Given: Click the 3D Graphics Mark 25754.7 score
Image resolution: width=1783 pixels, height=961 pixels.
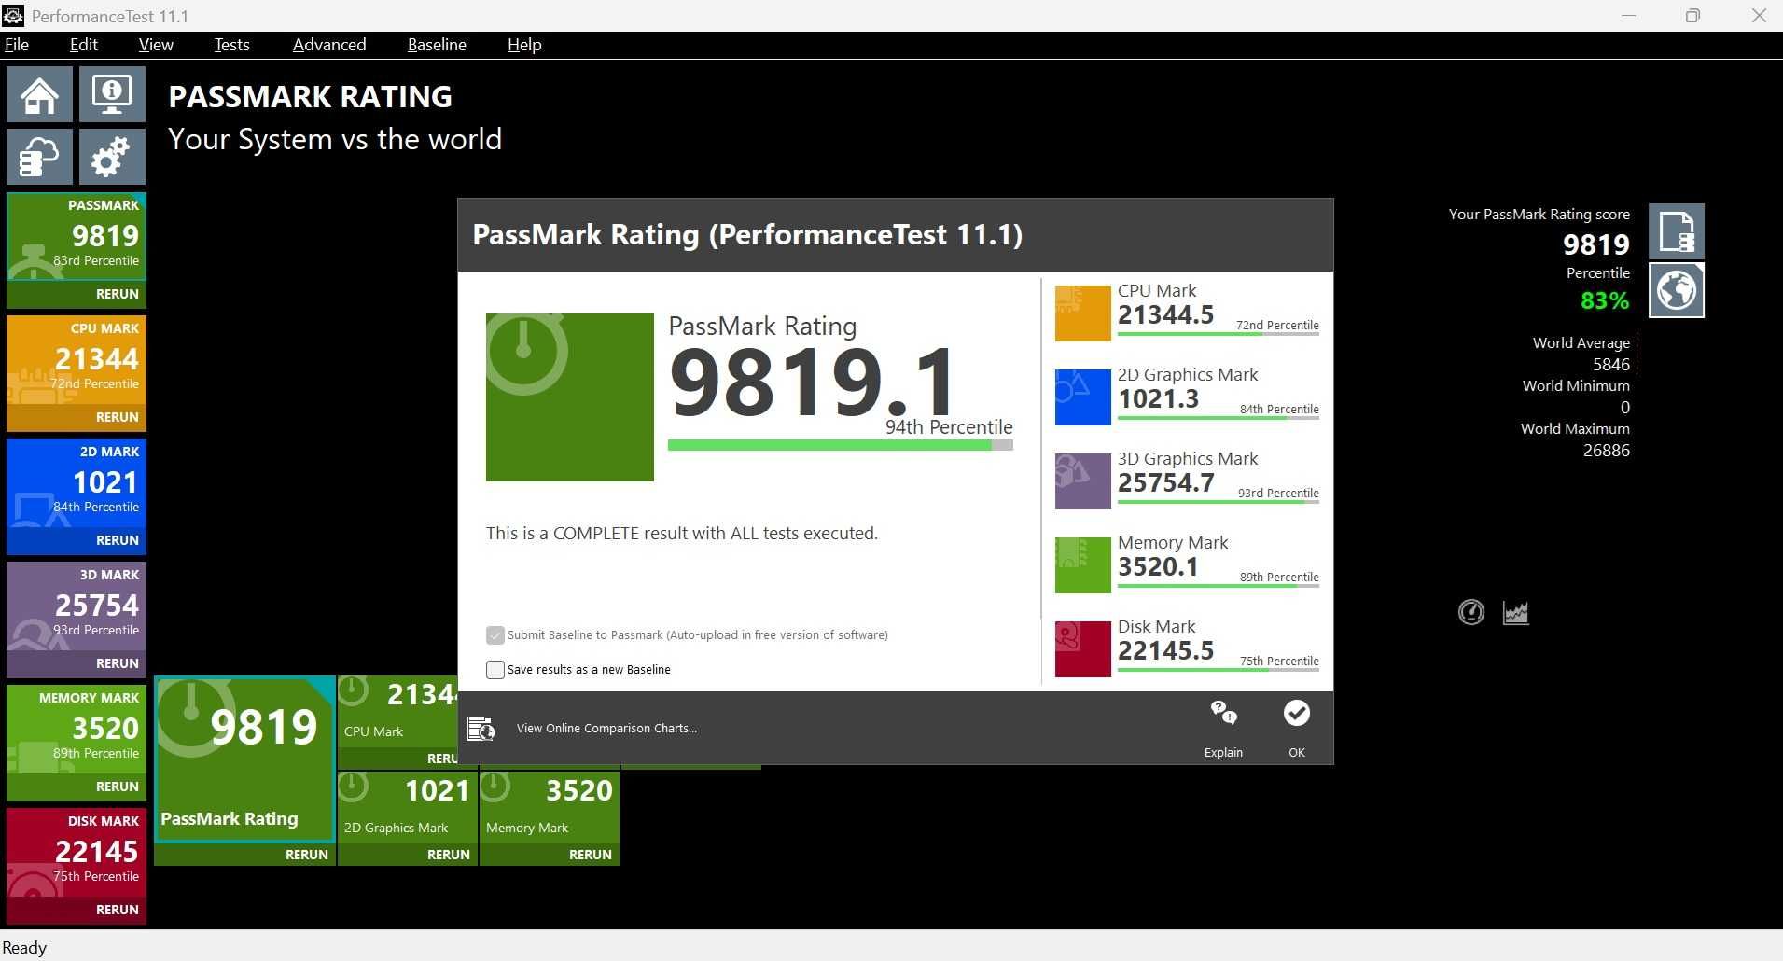Looking at the screenshot, I should click(1166, 483).
